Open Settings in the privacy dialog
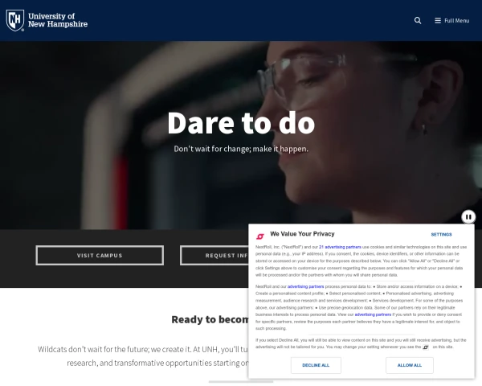Screen dimensions: 482x386 (441, 235)
